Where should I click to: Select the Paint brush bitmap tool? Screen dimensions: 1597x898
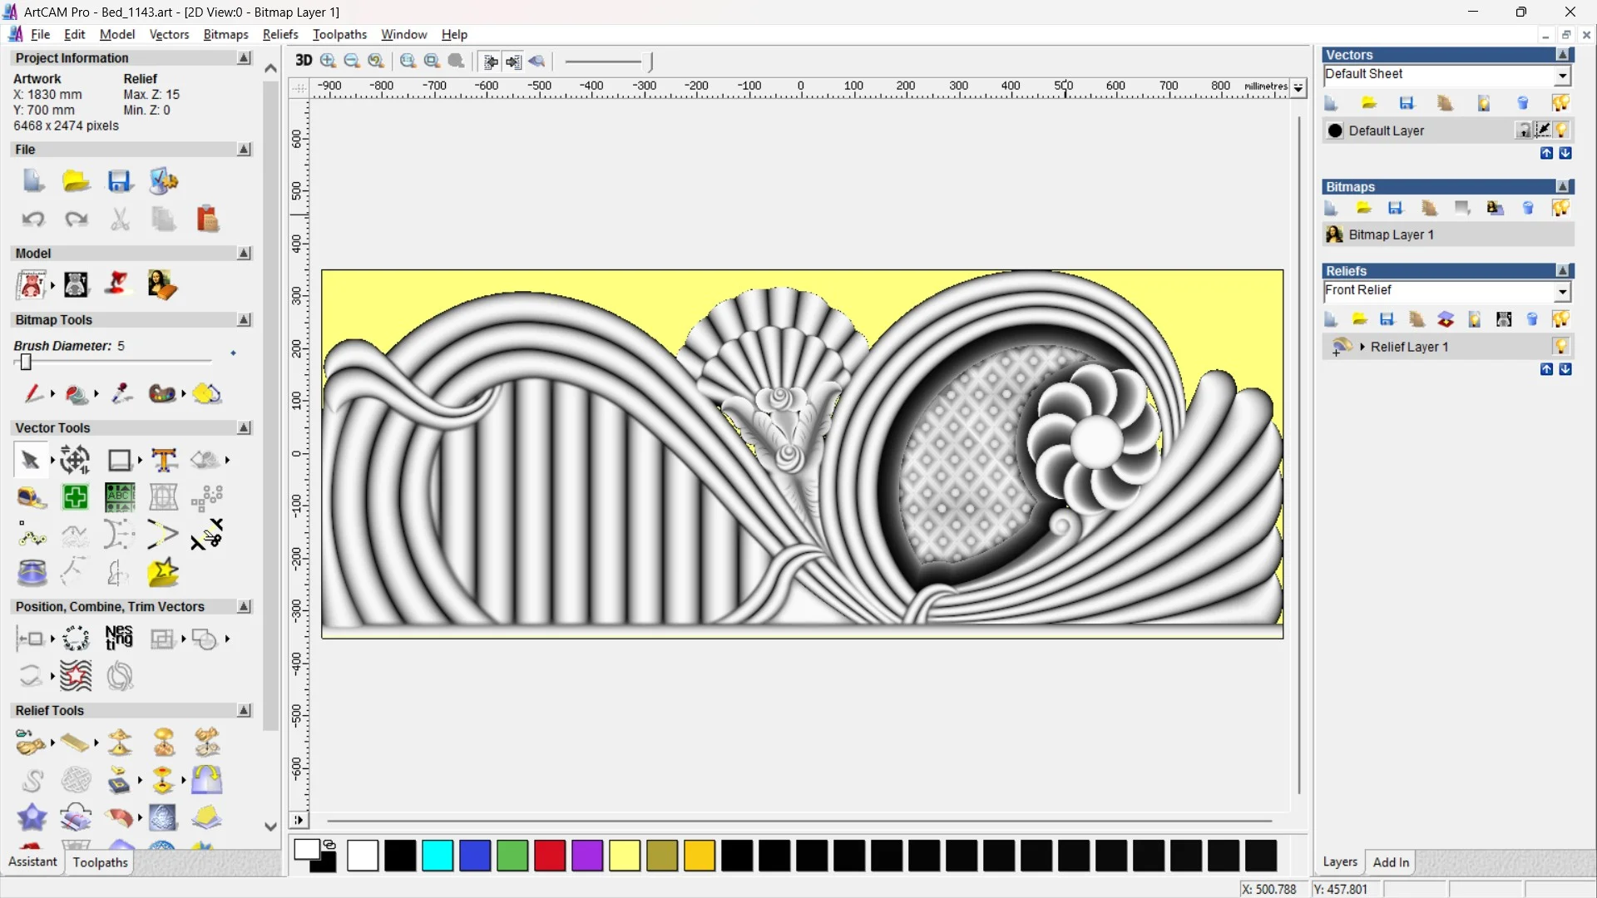pyautogui.click(x=33, y=393)
